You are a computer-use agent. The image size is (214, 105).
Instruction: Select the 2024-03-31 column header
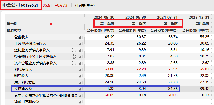coord(167,17)
